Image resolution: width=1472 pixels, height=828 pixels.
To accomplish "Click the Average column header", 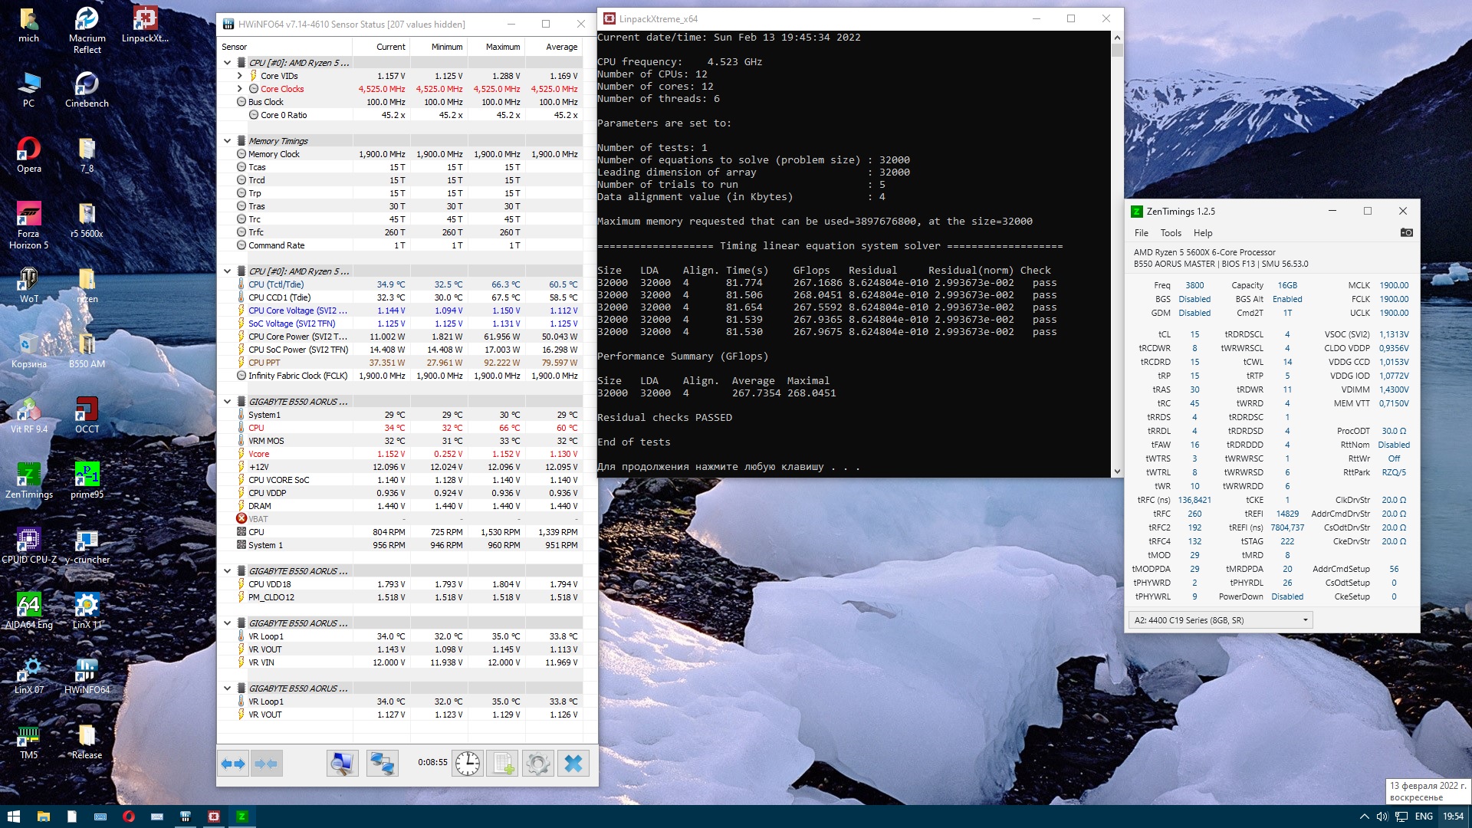I will pos(561,47).
